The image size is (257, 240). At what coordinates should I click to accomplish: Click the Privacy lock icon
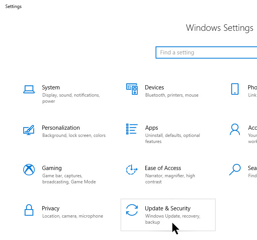29,210
